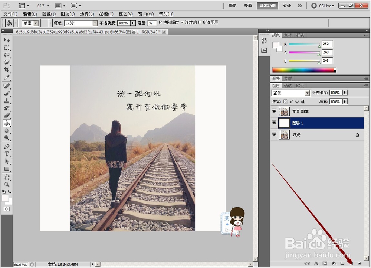Viewport: 371px width, 268px height.
Task: Expand more workspaces chevron
Action: (299, 6)
